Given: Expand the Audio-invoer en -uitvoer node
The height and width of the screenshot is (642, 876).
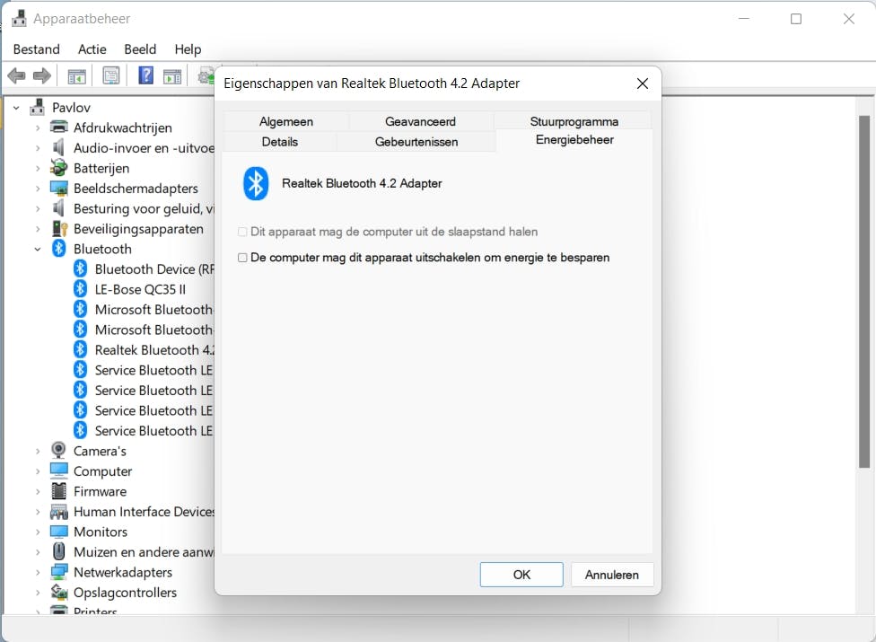Looking at the screenshot, I should (x=38, y=148).
